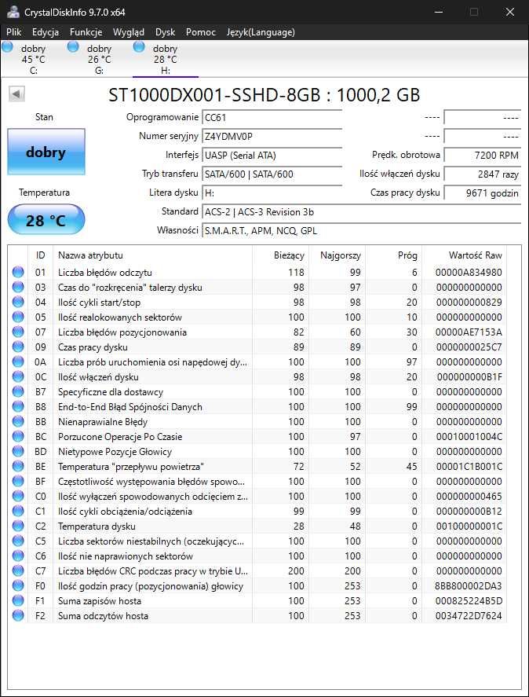Viewport: 529px width, 697px height.
Task: Click status orb for attribute C6
Action: [x=18, y=556]
